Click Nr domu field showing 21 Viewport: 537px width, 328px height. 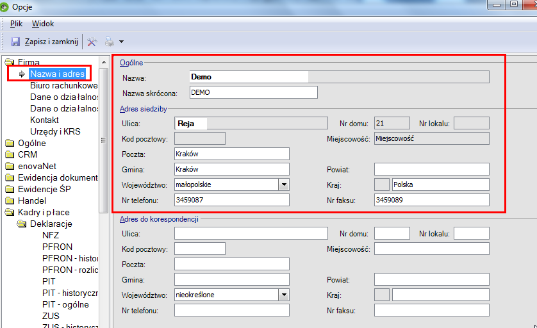click(392, 123)
